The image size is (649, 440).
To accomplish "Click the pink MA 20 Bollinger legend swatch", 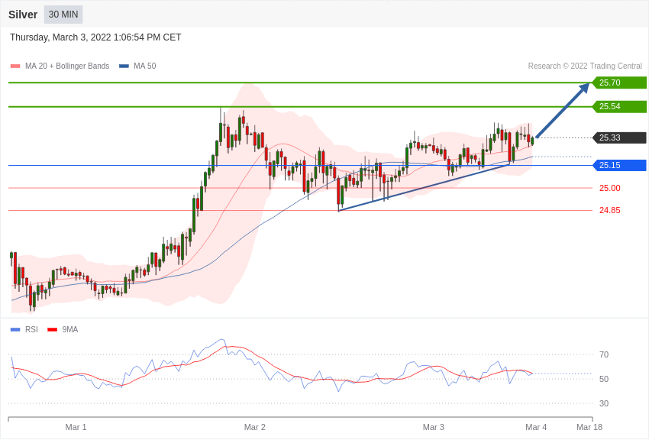I will coord(15,66).
